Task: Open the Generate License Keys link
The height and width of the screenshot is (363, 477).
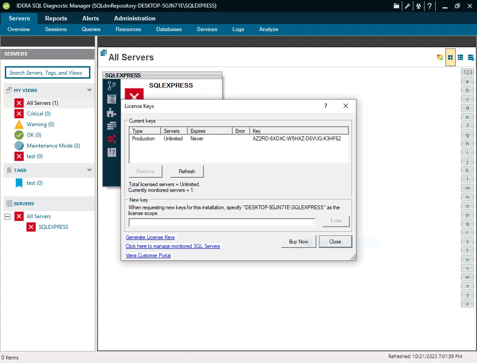Action: [x=150, y=237]
